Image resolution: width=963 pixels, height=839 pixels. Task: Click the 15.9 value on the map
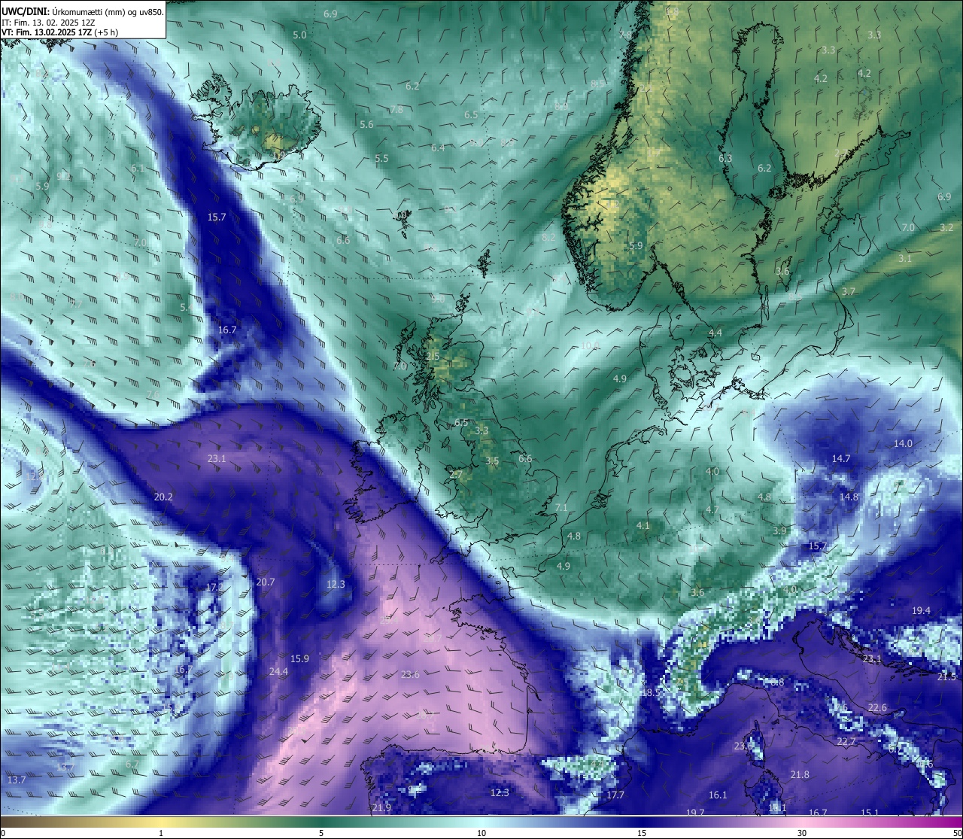coord(299,658)
